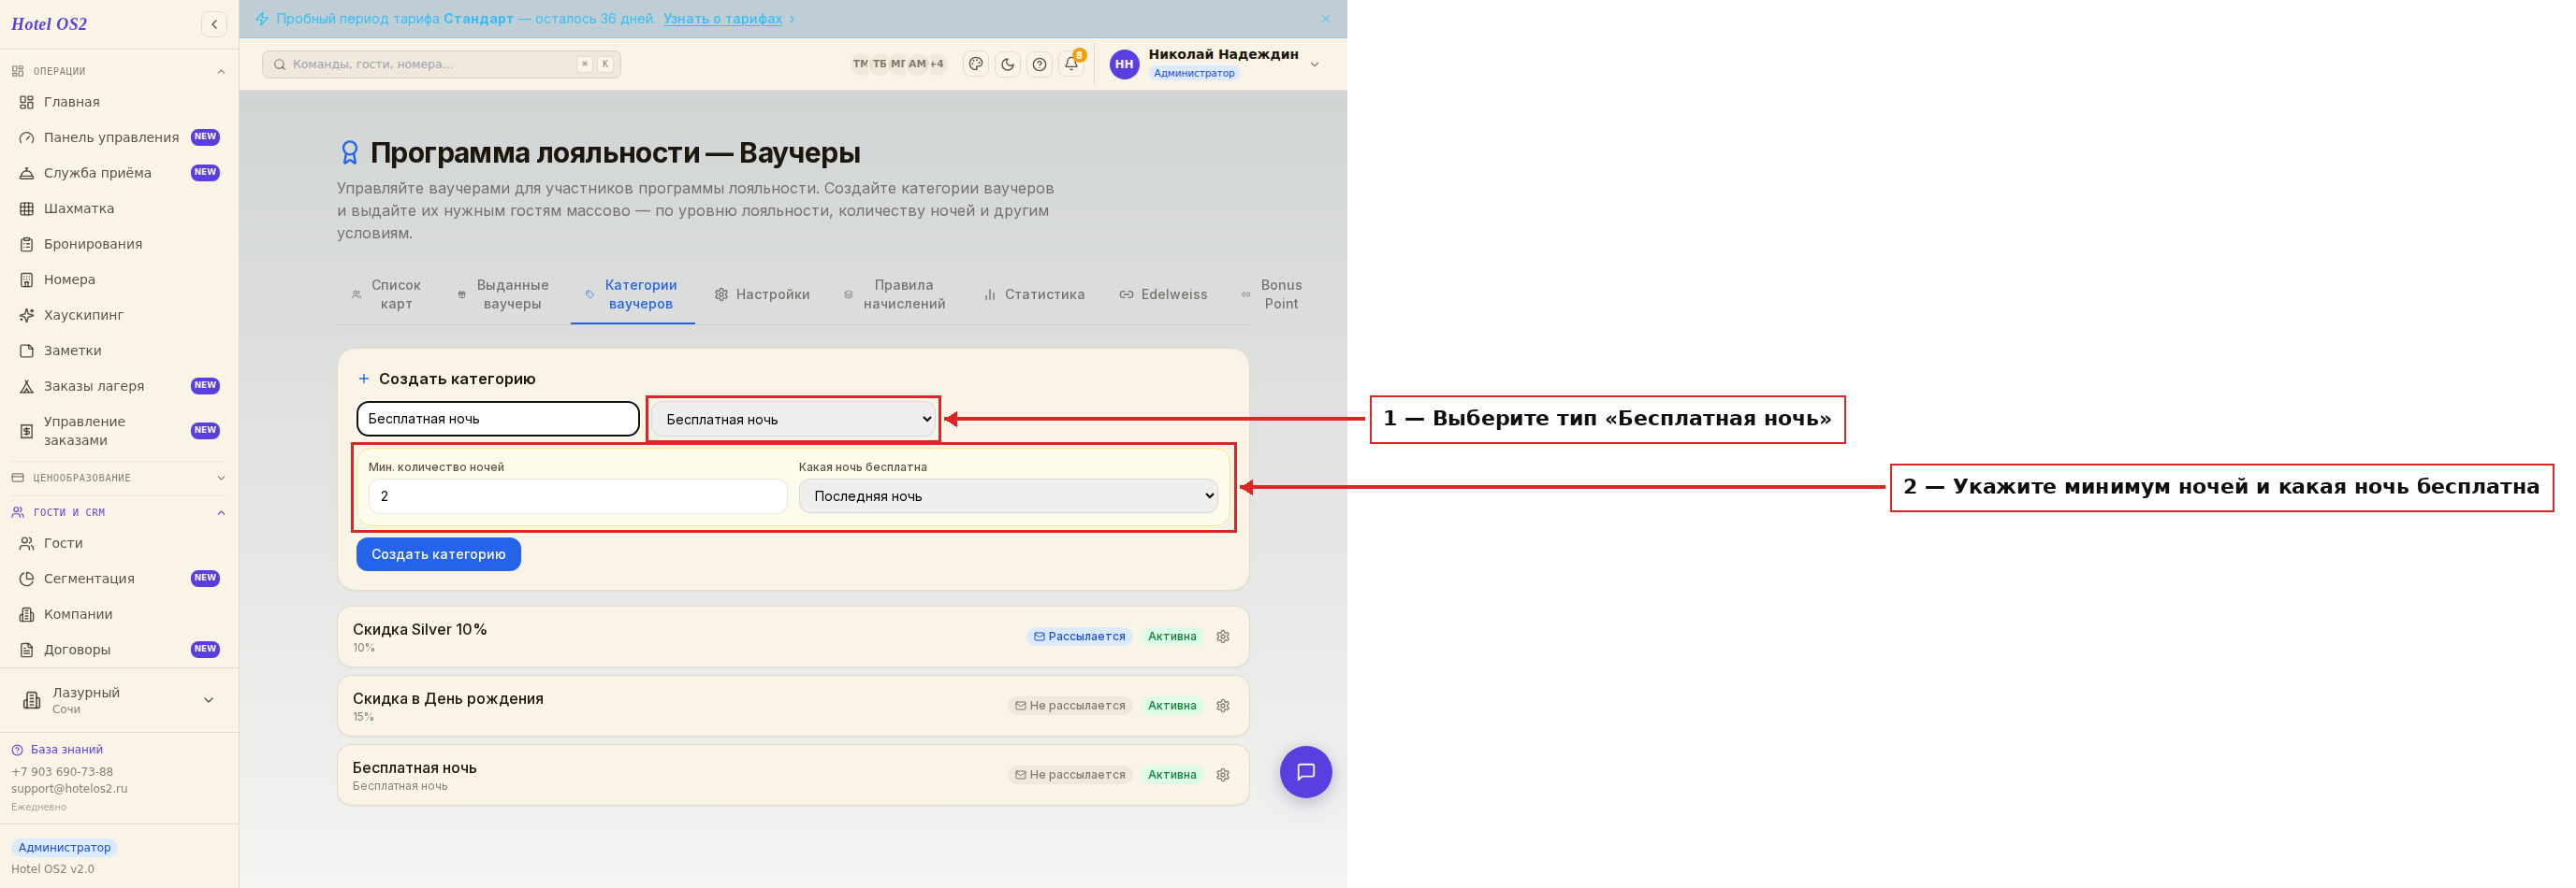Open Заказы лагеря
The width and height of the screenshot is (2576, 888).
119,385
